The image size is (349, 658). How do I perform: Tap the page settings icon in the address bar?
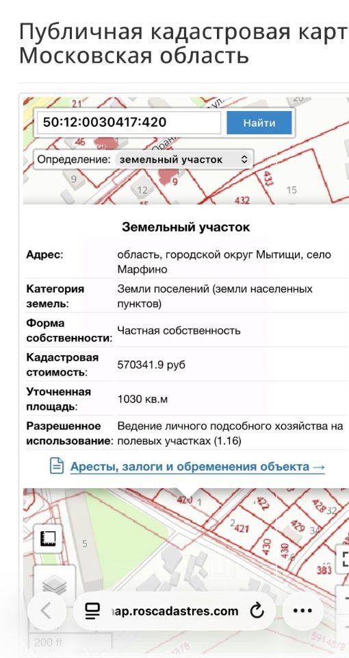(92, 611)
